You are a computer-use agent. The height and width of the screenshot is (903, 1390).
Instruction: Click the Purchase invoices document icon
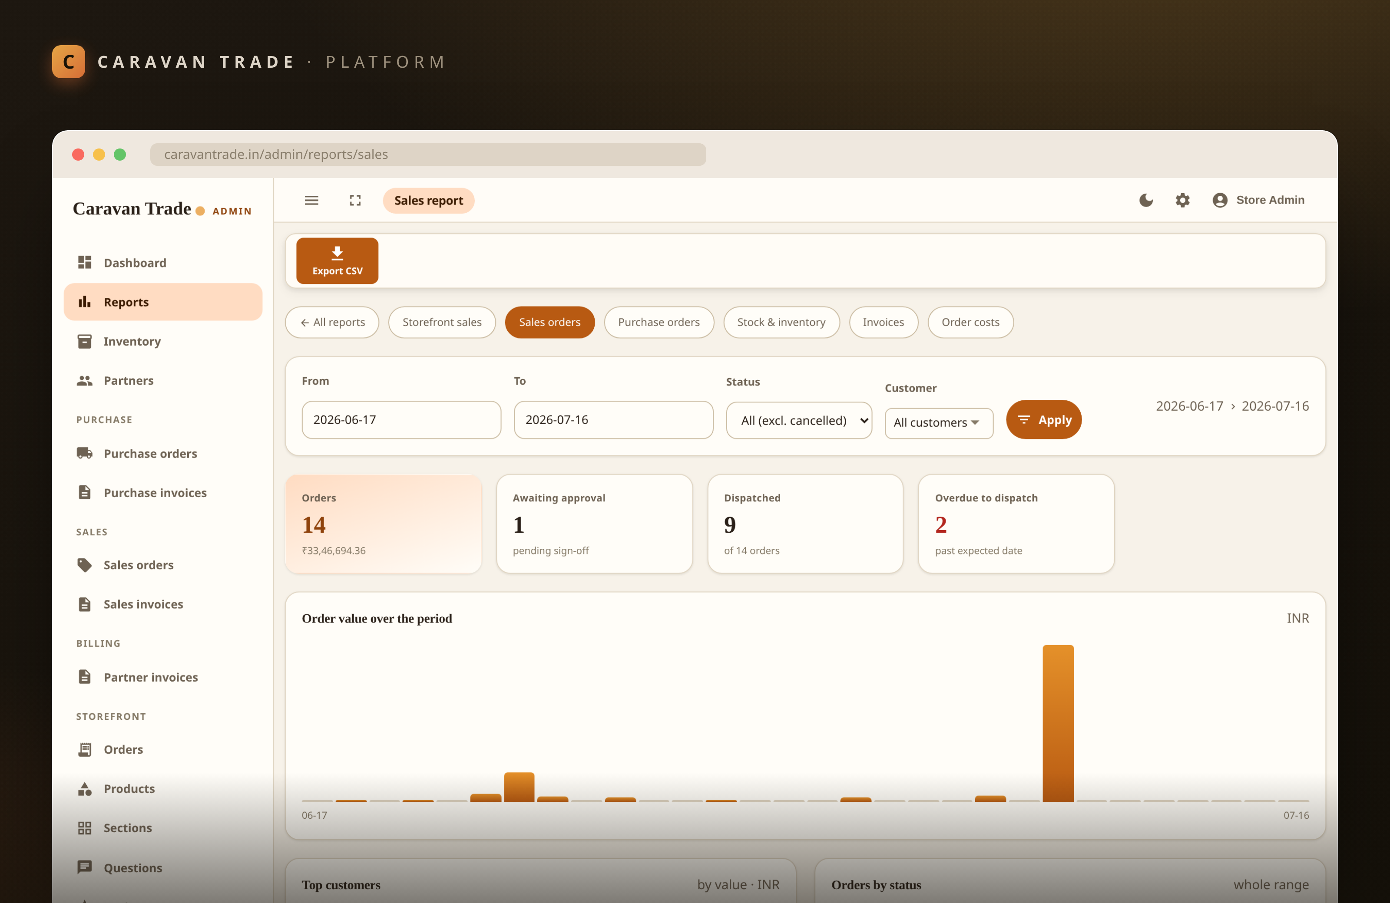tap(85, 492)
